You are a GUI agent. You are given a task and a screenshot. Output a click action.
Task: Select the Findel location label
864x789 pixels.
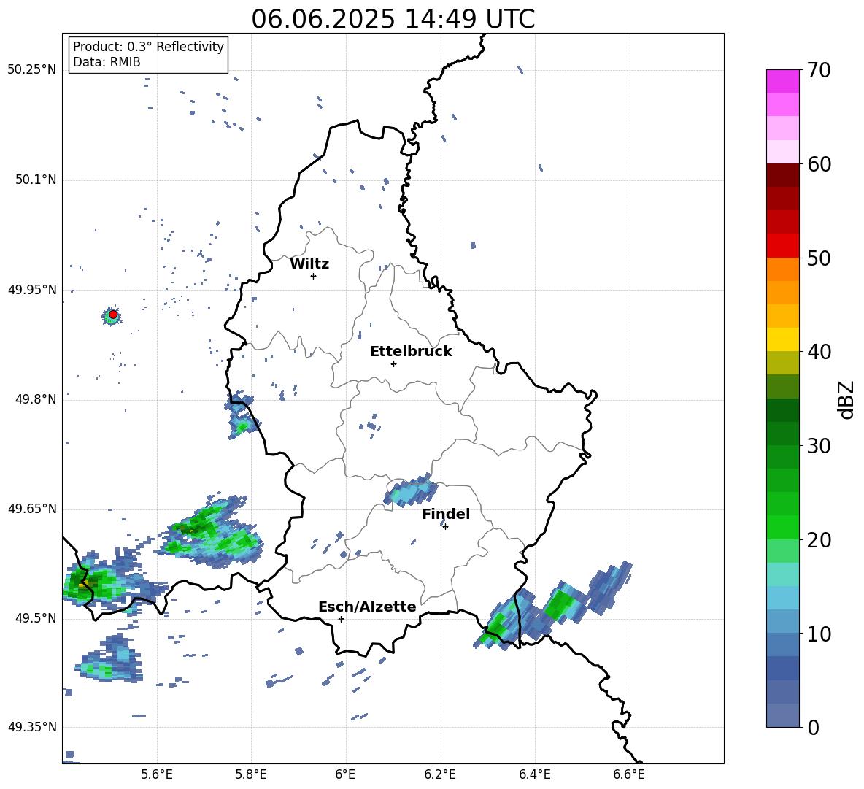pyautogui.click(x=446, y=514)
